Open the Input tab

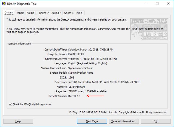(x=79, y=13)
